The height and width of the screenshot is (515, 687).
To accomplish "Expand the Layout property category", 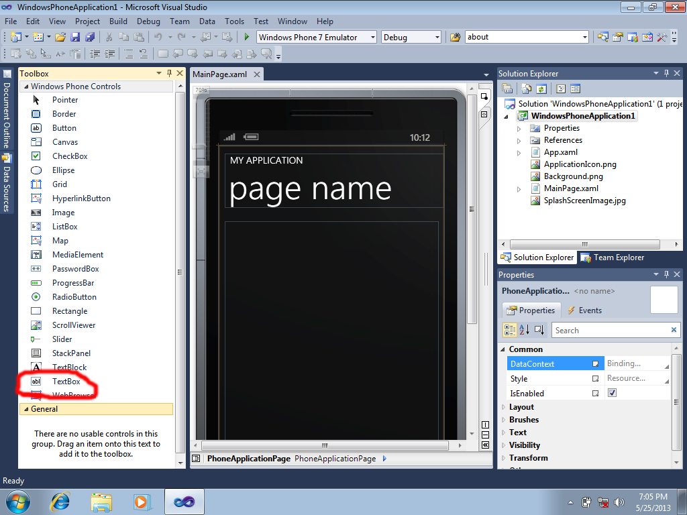I will point(503,407).
